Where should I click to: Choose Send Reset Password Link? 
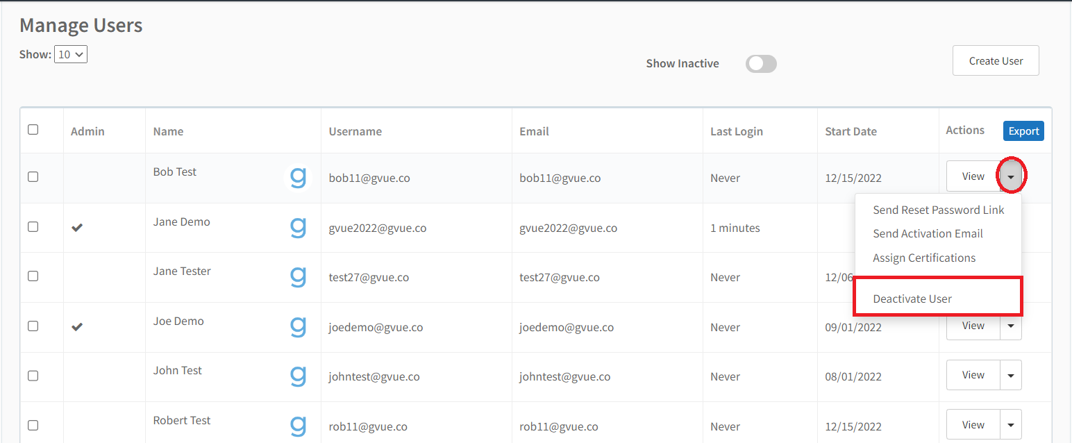tap(938, 210)
